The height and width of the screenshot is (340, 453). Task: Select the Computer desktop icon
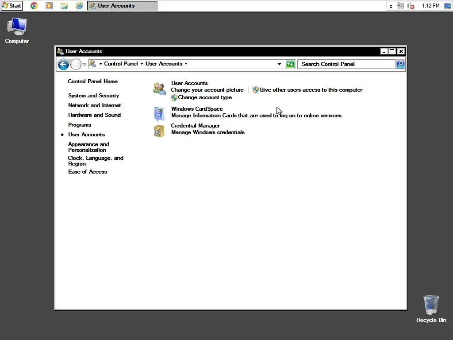[17, 31]
